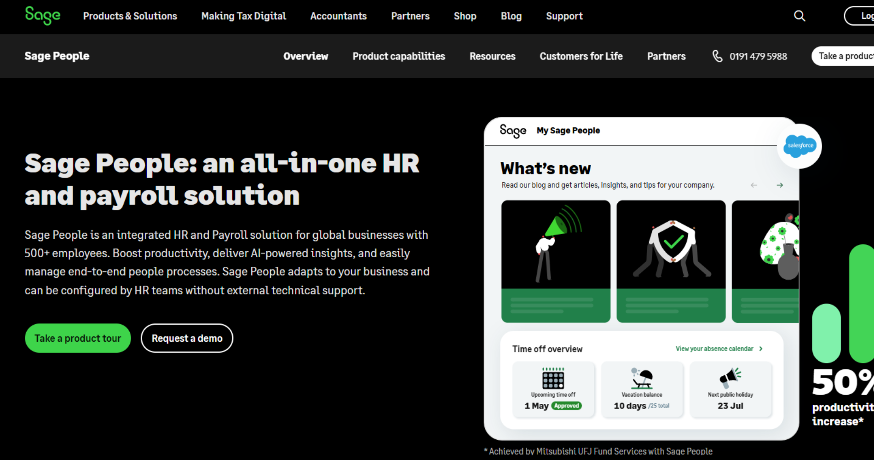The width and height of the screenshot is (874, 460).
Task: Open Making Tax Digital menu item
Action: (x=244, y=16)
